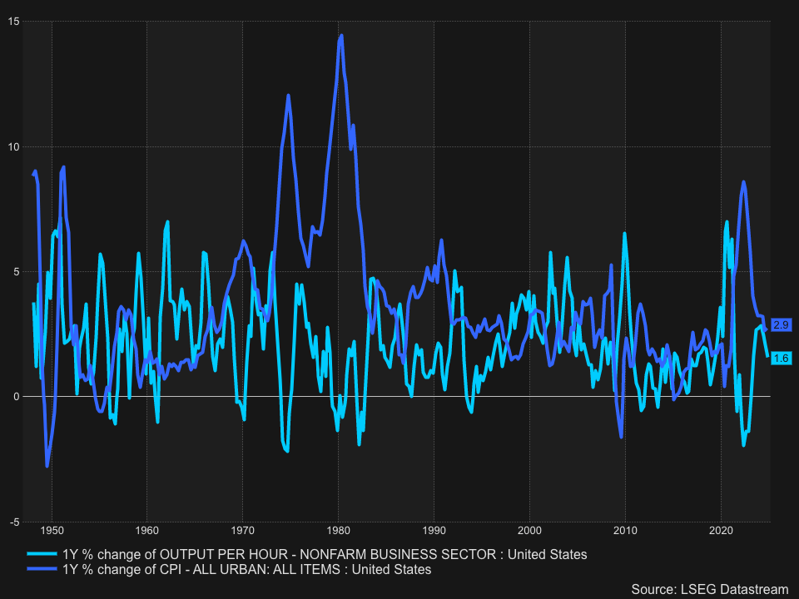Click the OUTPUT PER HOUR legend text
The height and width of the screenshot is (599, 799).
pos(323,554)
